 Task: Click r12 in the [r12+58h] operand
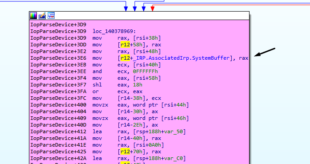point(125,45)
